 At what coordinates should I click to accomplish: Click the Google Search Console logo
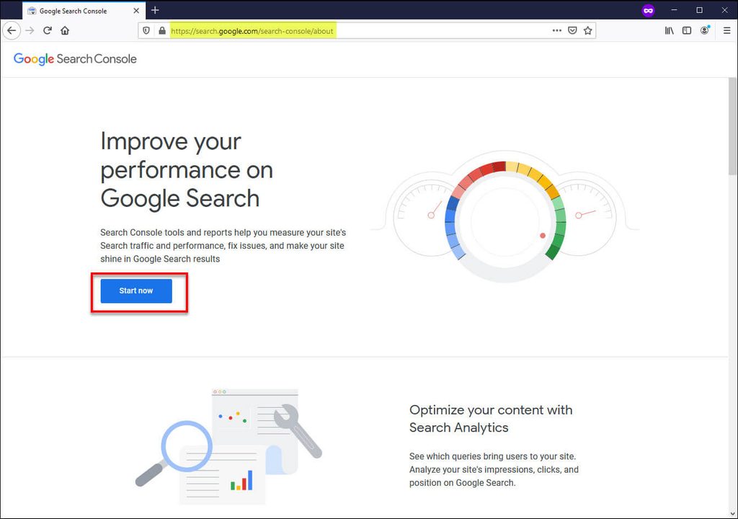point(75,59)
